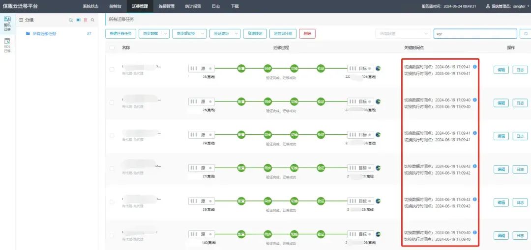Expand the arrow next to 验证成功

236,34
